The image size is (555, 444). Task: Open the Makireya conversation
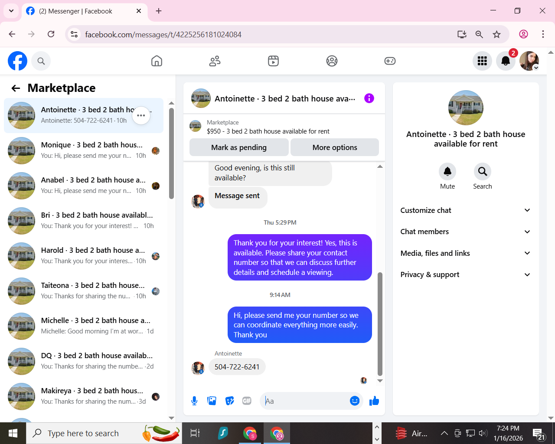pyautogui.click(x=84, y=396)
